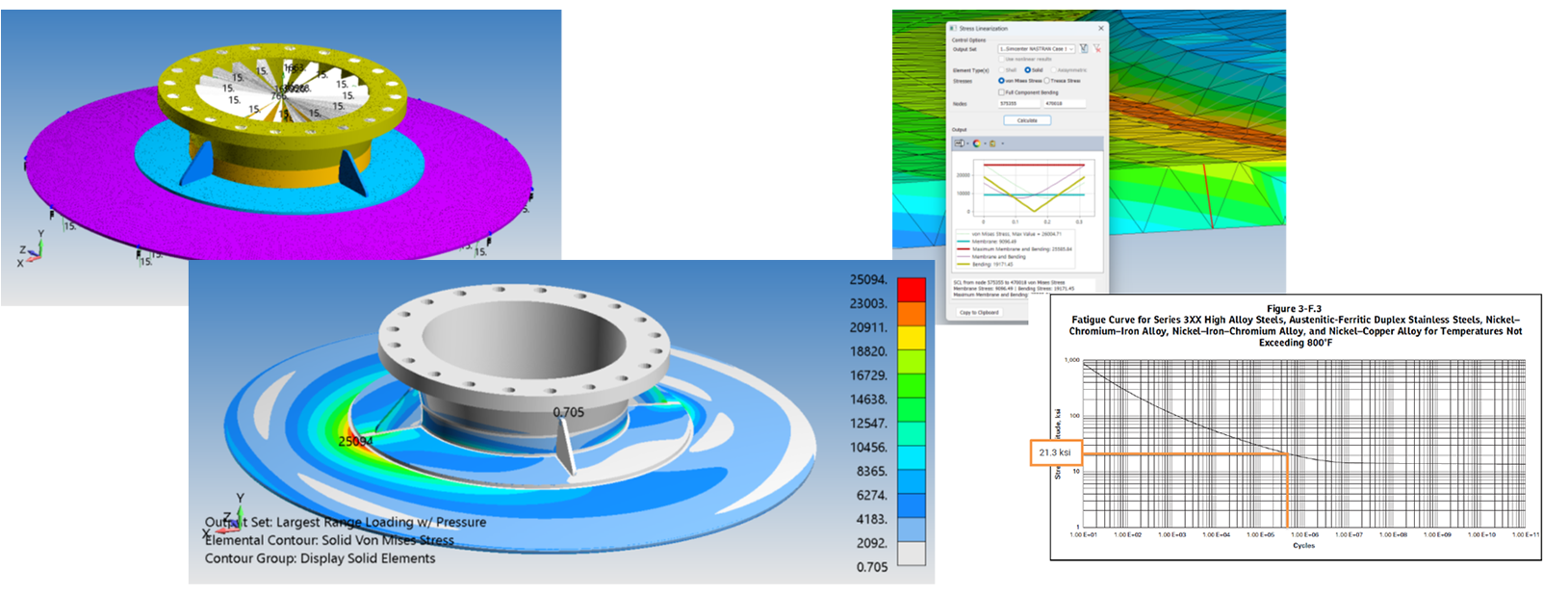Image resolution: width=1543 pixels, height=594 pixels.
Task: Click the Stress Linearization title bar icon
Action: pos(953,28)
